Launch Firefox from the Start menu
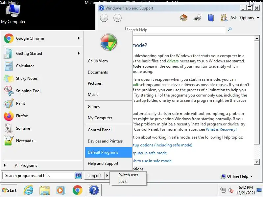Image resolution: width=263 pixels, height=197 pixels. pyautogui.click(x=42, y=116)
